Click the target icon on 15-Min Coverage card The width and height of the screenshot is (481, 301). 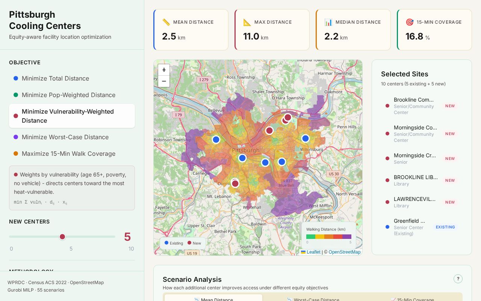coord(410,22)
